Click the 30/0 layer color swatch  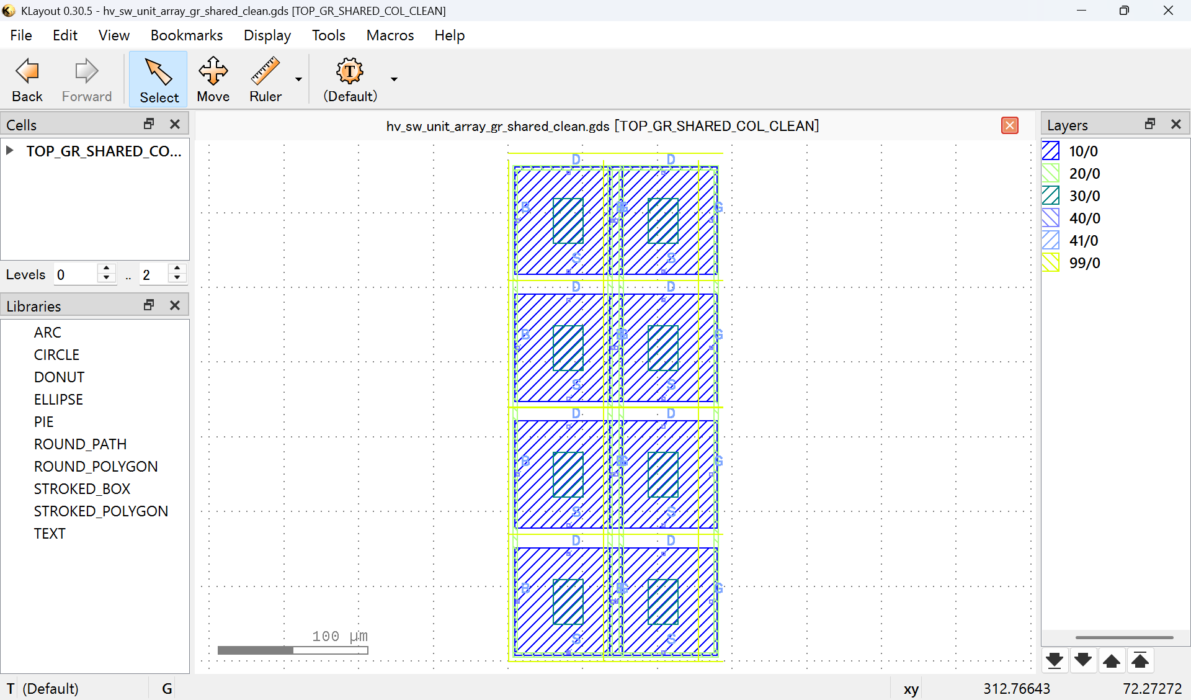click(x=1051, y=195)
